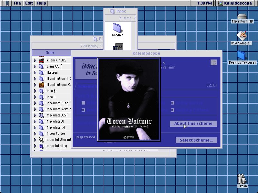Select the iLime OS ƒ folder icon
This screenshot has width=258, height=193.
pyautogui.click(x=42, y=67)
